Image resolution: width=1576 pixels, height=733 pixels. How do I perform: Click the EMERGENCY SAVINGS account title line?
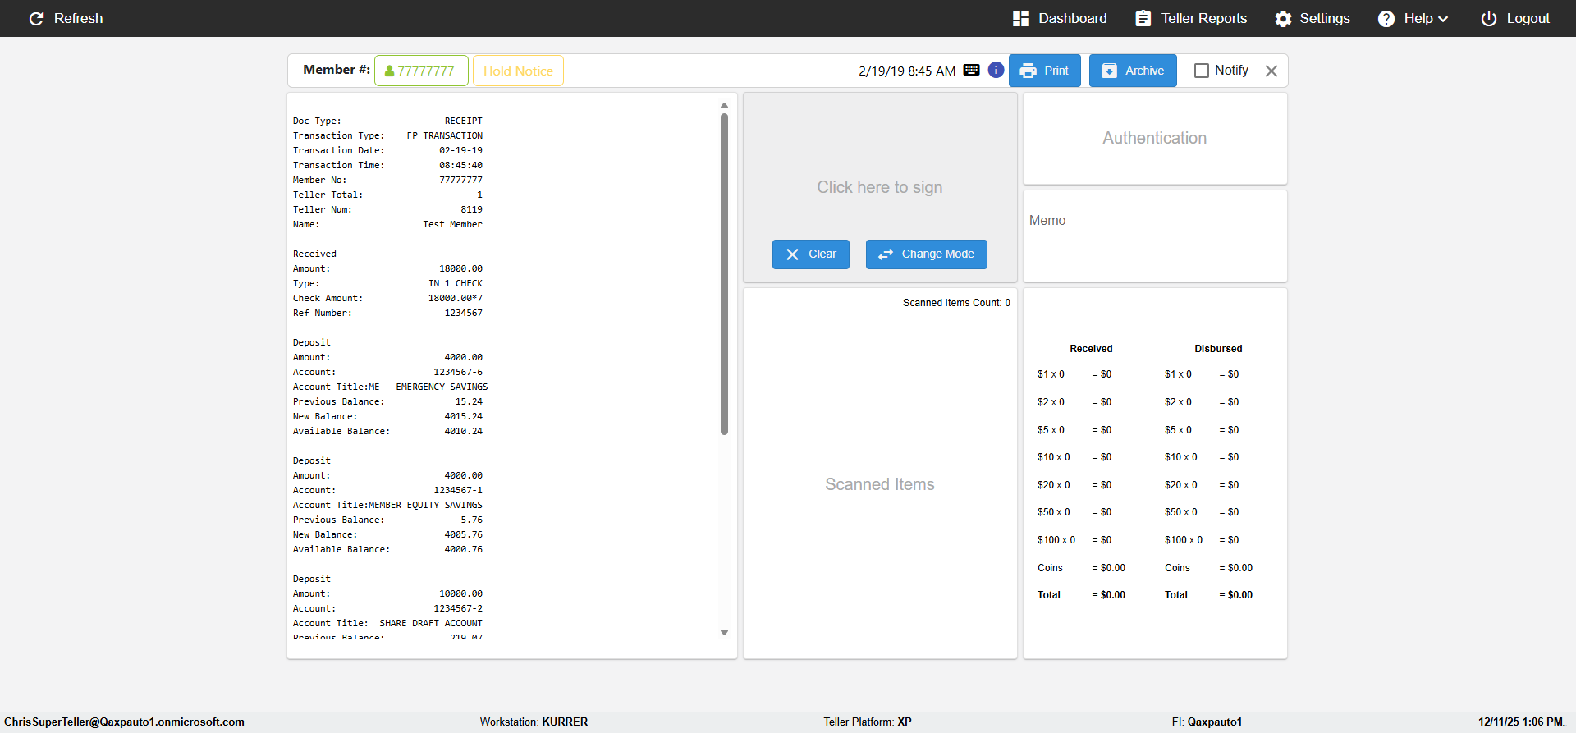coord(390,387)
